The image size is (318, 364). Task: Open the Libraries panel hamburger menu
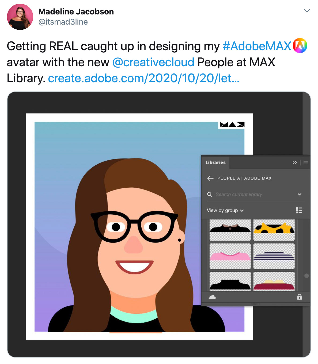(x=306, y=162)
